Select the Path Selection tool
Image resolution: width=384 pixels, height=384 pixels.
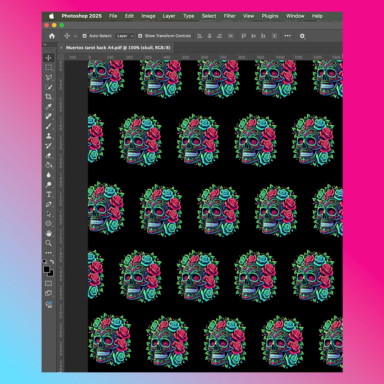pyautogui.click(x=48, y=214)
